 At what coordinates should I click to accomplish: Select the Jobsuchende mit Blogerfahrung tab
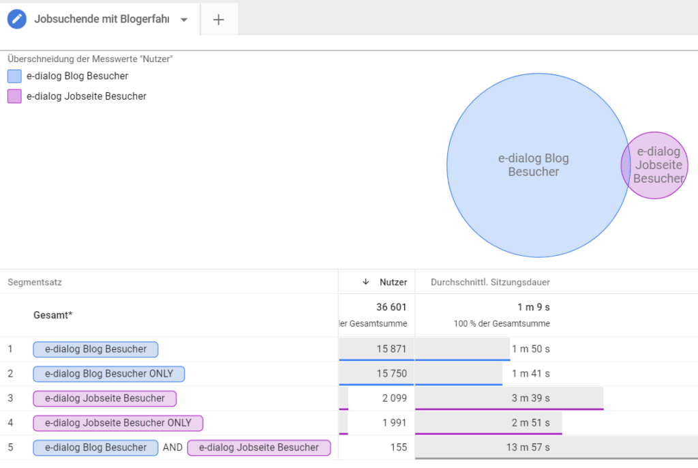click(102, 20)
